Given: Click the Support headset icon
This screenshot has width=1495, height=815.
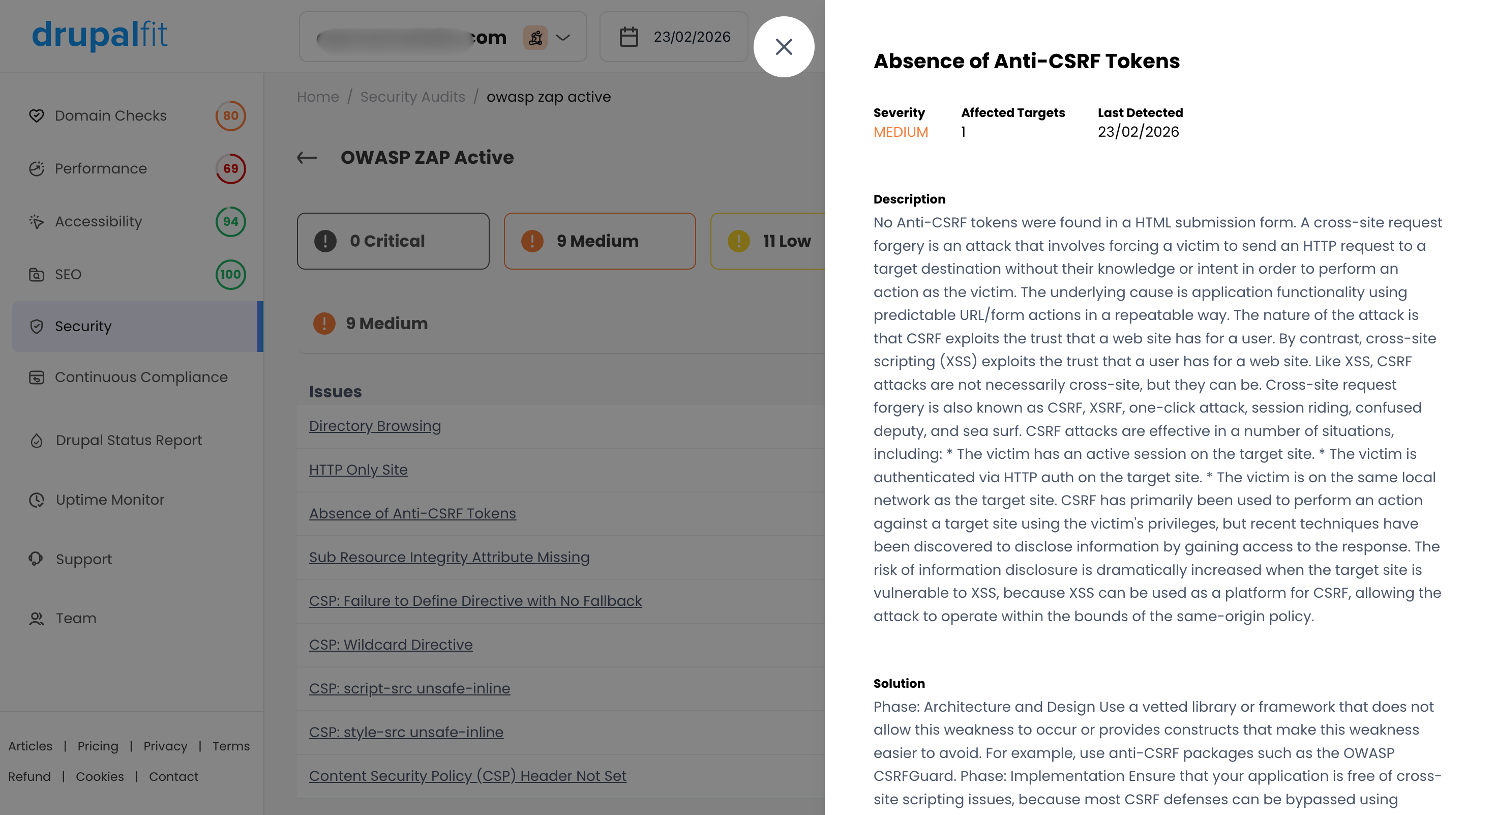Looking at the screenshot, I should (x=37, y=559).
